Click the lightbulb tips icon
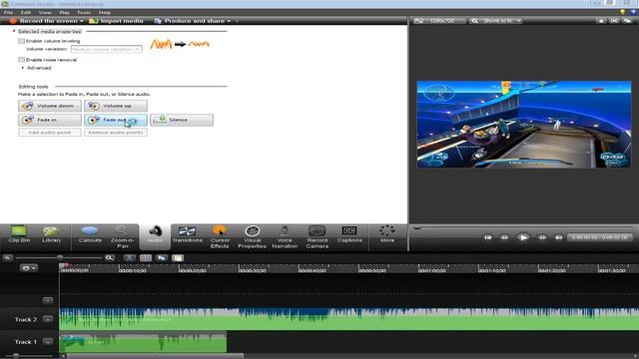The image size is (639, 359). tap(622, 12)
